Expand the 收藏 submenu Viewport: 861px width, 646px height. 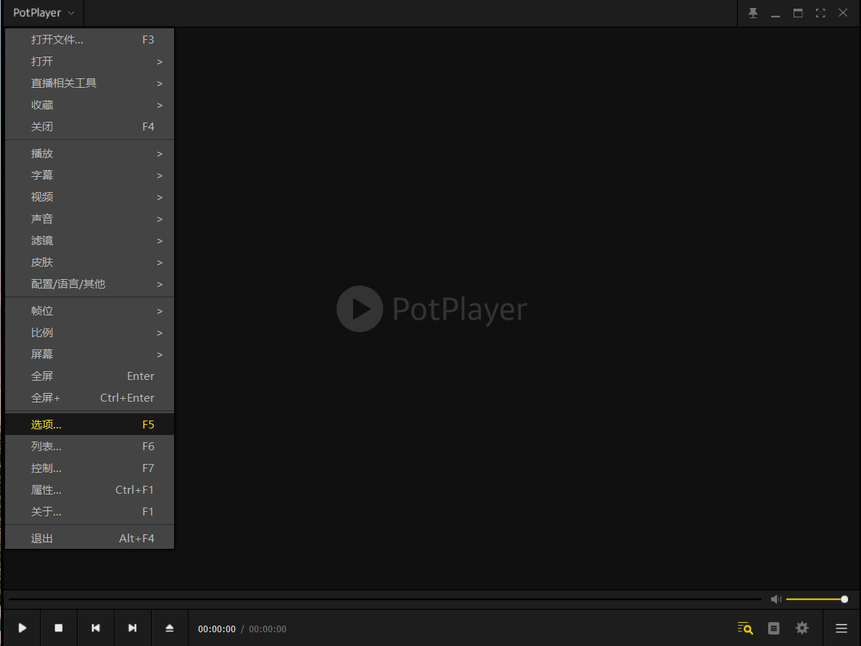(89, 105)
